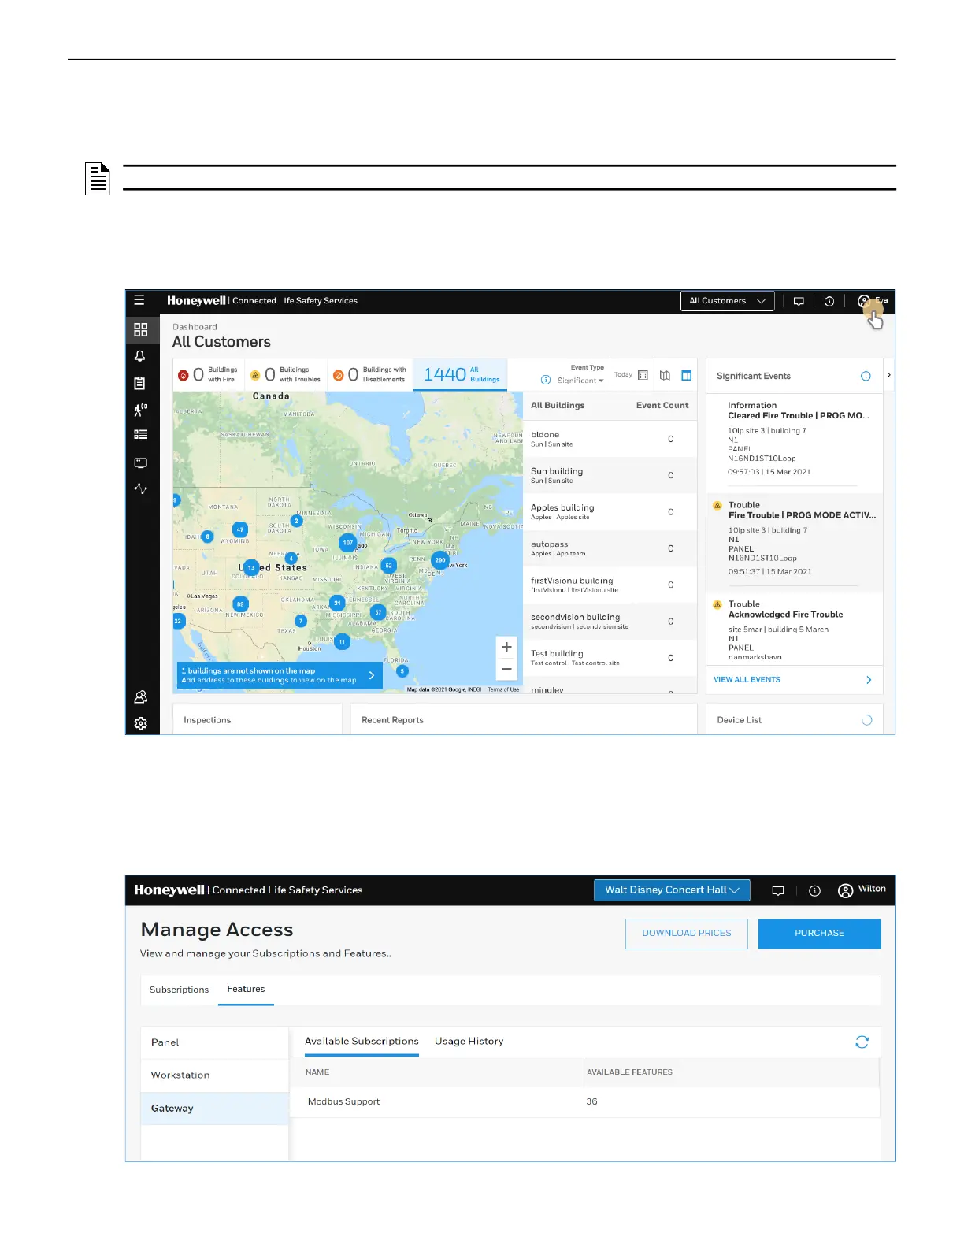This screenshot has height=1248, width=964.
Task: Open the panel device icon in sidebar
Action: 141,463
